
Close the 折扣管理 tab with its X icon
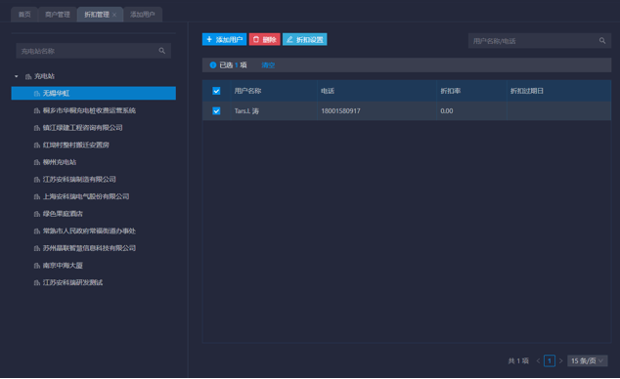pyautogui.click(x=114, y=15)
